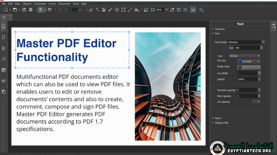Open the zoom level 80% dropdown
The image size is (277, 155).
[166, 10]
